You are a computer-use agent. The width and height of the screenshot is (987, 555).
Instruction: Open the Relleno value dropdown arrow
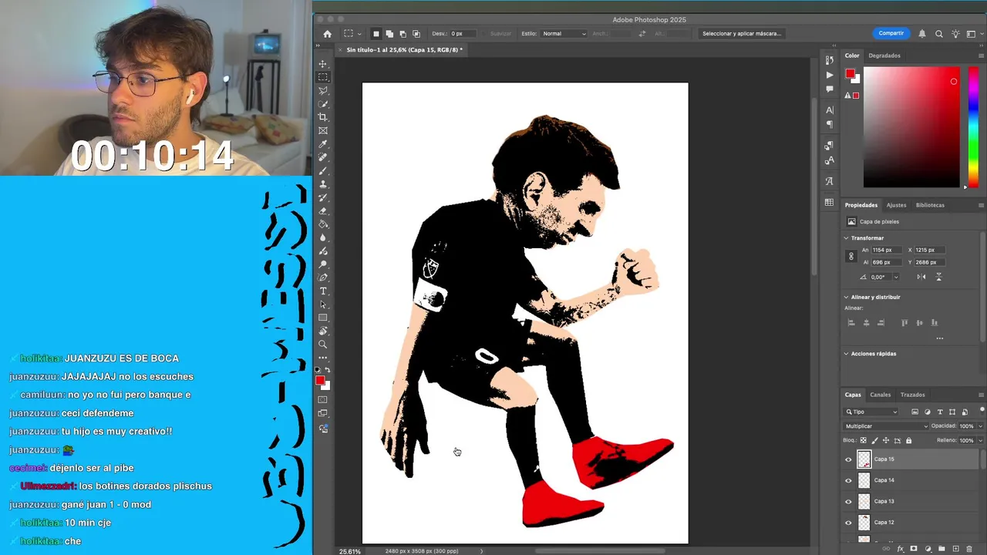(x=980, y=440)
